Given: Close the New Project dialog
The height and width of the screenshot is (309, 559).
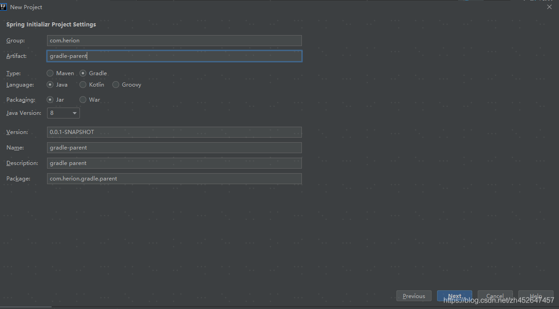Looking at the screenshot, I should [x=549, y=7].
